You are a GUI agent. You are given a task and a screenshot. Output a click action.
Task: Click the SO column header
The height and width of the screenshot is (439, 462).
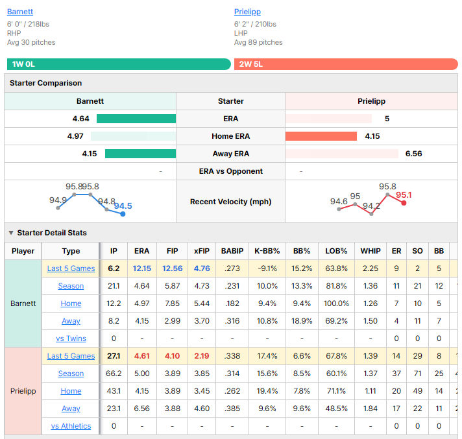point(417,251)
